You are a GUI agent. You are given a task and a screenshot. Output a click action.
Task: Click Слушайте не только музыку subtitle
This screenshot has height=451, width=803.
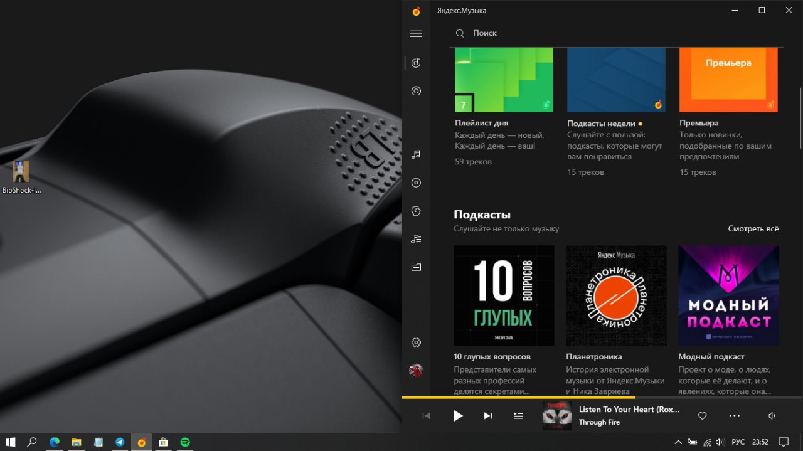506,229
